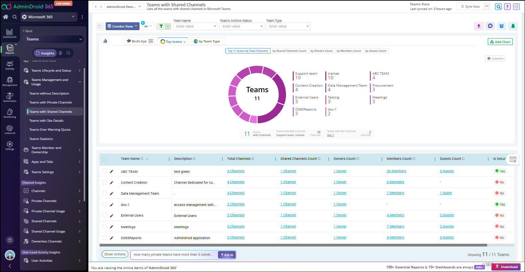Click the green filter funnel icon
Image resolution: width=525 pixels, height=272 pixels.
(161, 26)
